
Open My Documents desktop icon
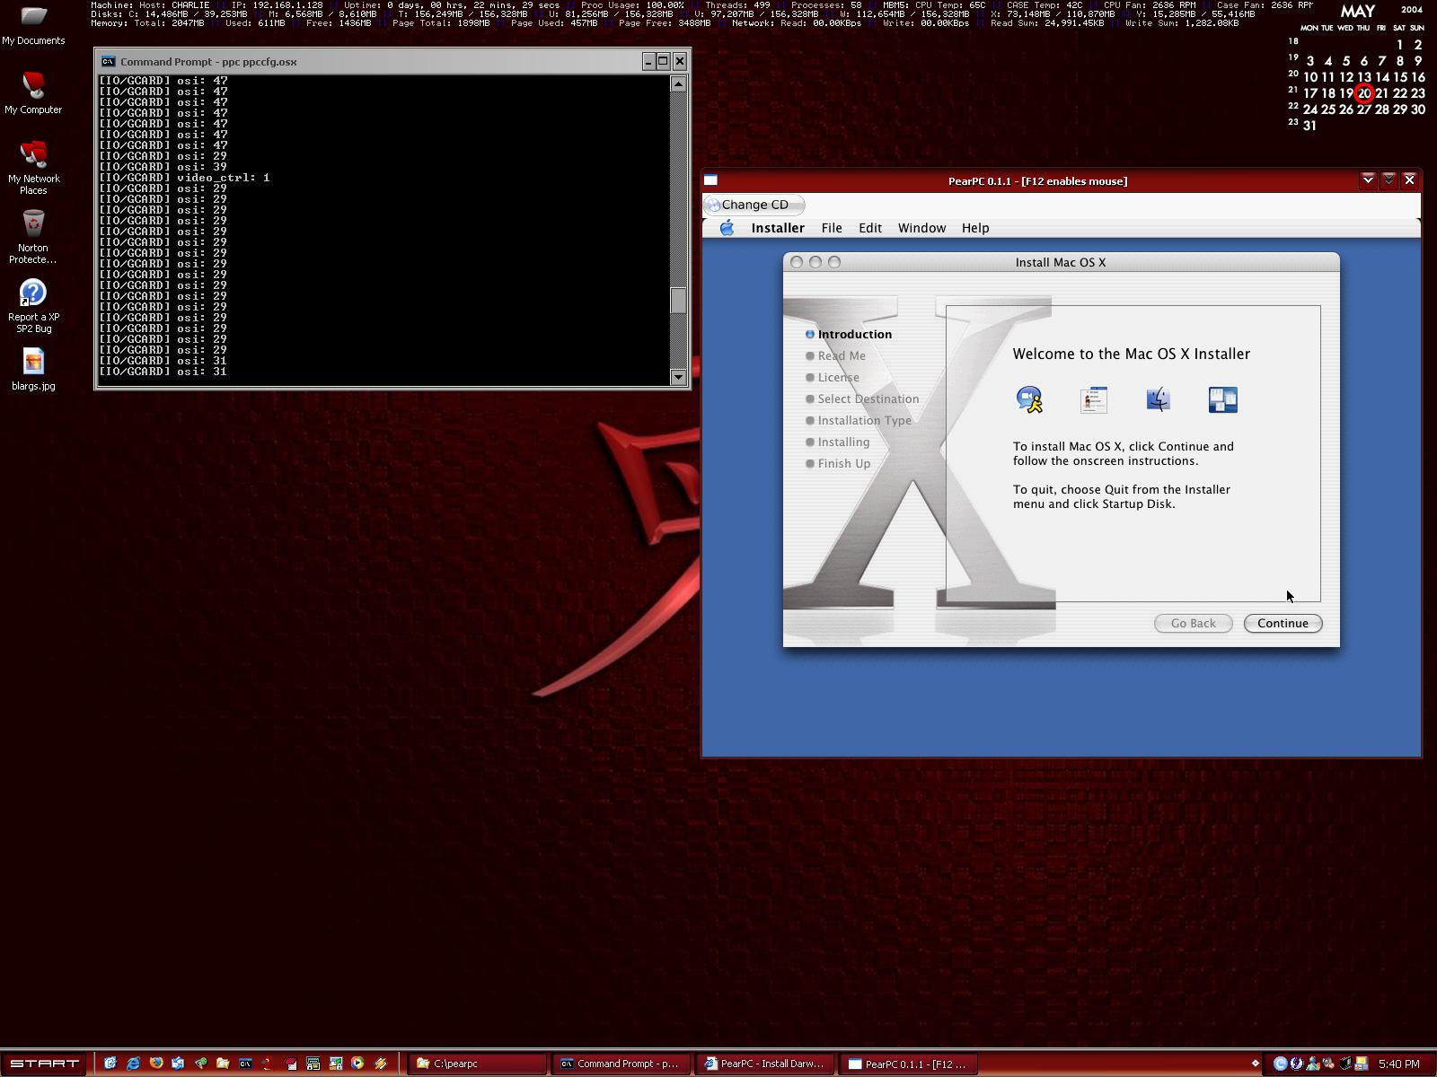tap(33, 25)
